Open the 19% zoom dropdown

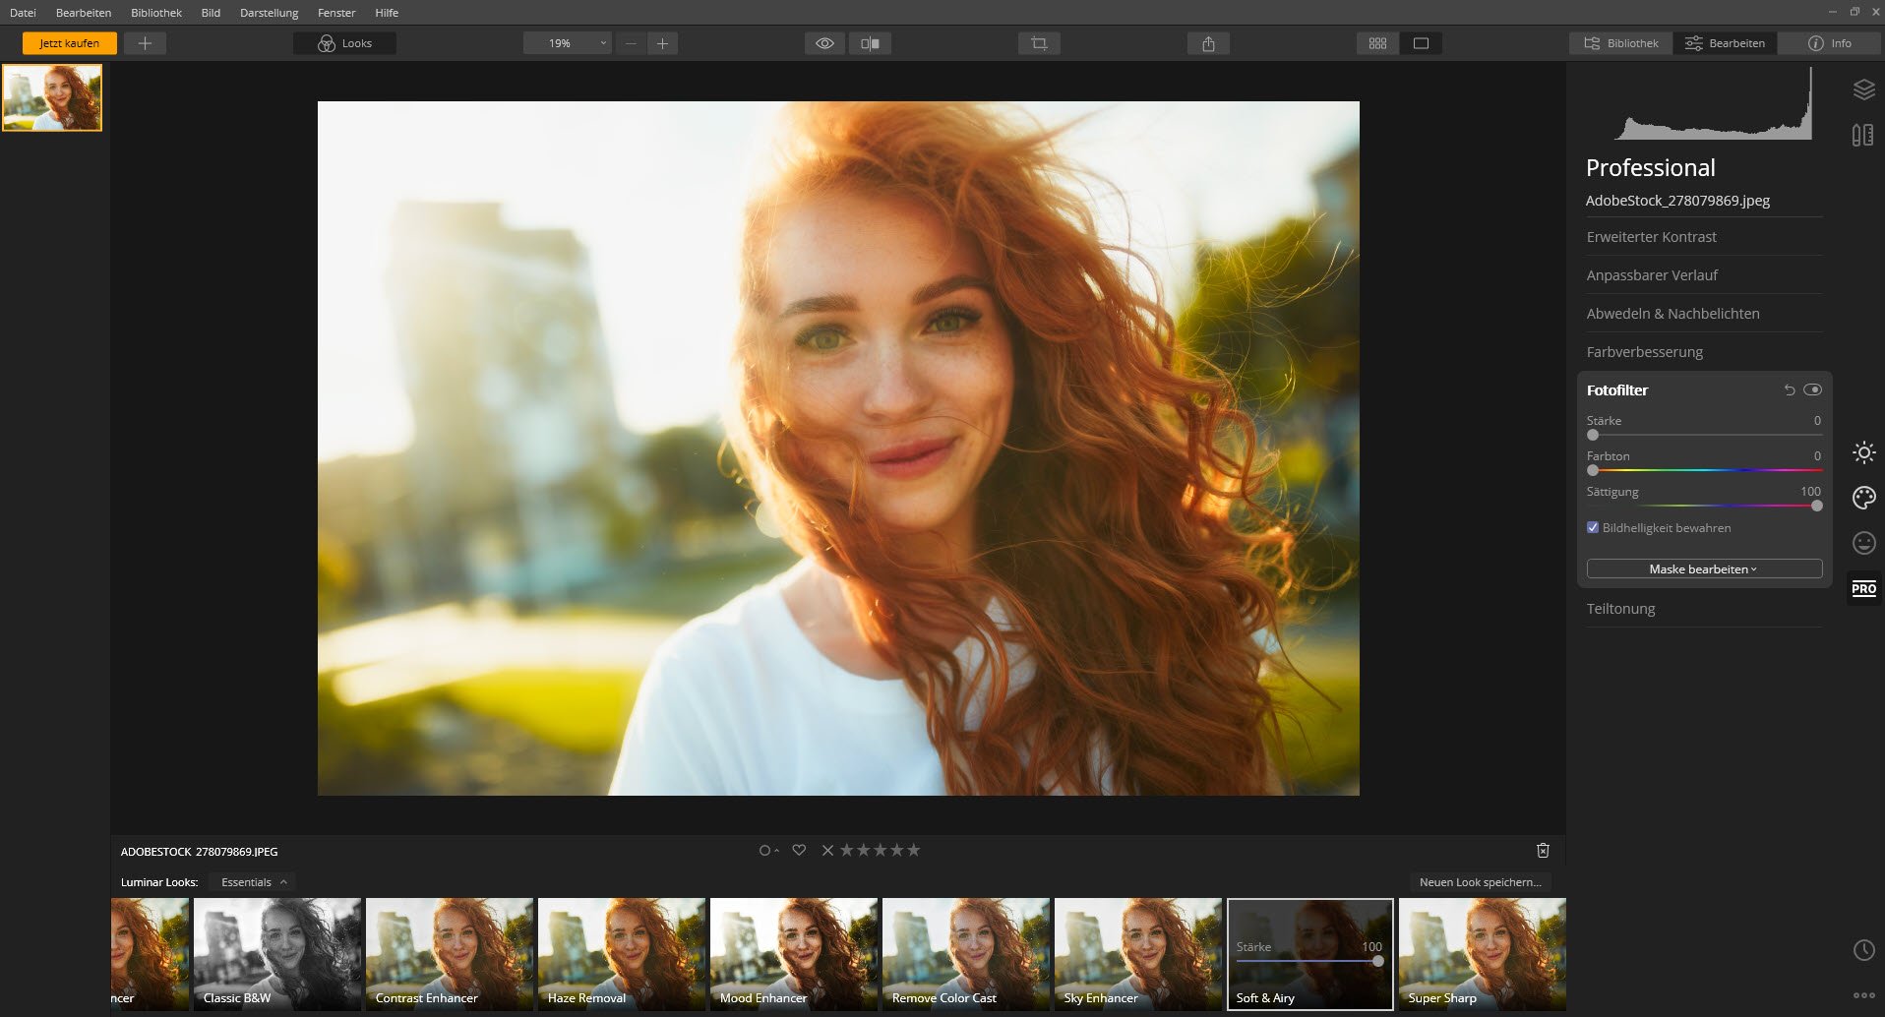(x=568, y=43)
